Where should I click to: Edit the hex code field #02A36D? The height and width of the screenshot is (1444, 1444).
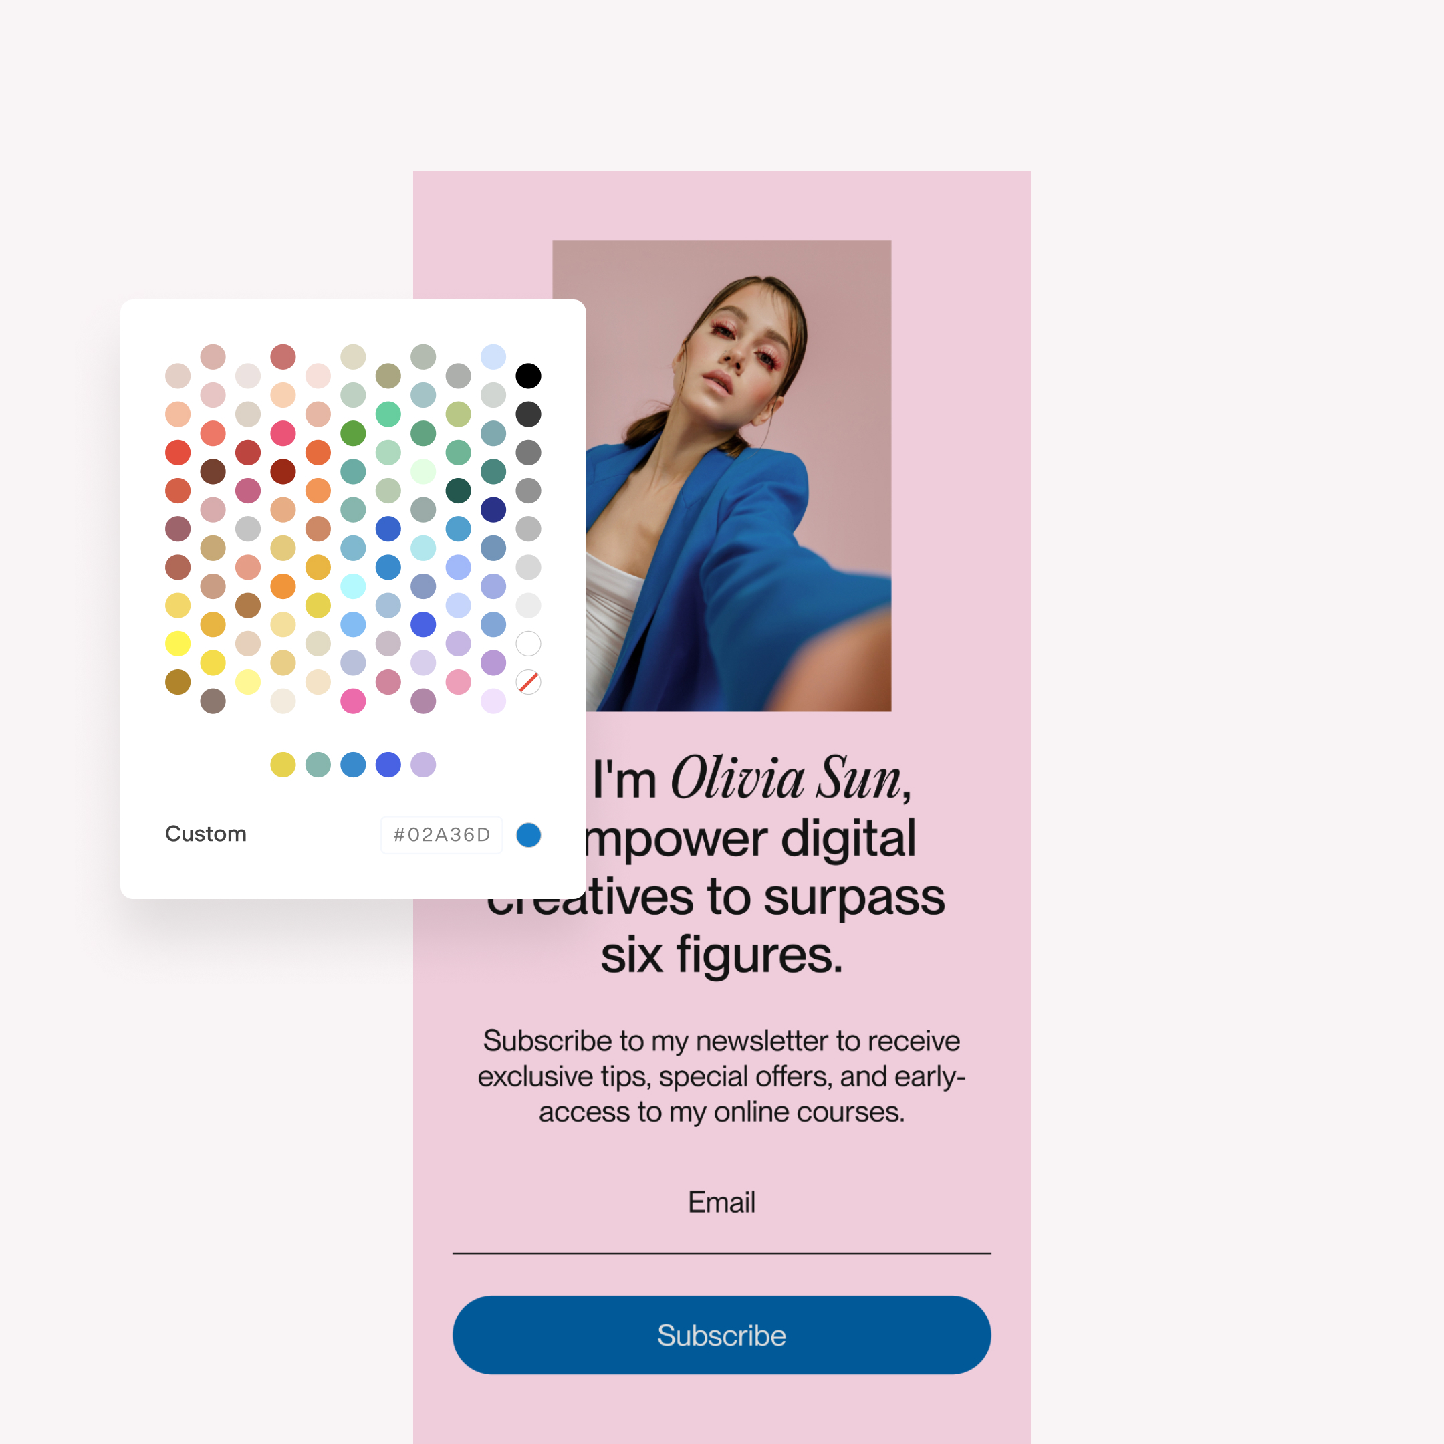[442, 835]
